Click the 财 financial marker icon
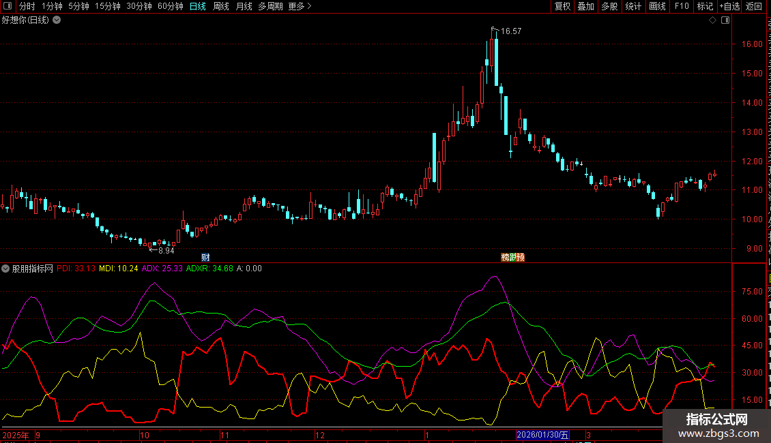 [x=205, y=257]
